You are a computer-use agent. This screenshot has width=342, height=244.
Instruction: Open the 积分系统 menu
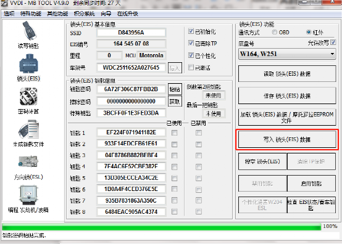(x=84, y=14)
